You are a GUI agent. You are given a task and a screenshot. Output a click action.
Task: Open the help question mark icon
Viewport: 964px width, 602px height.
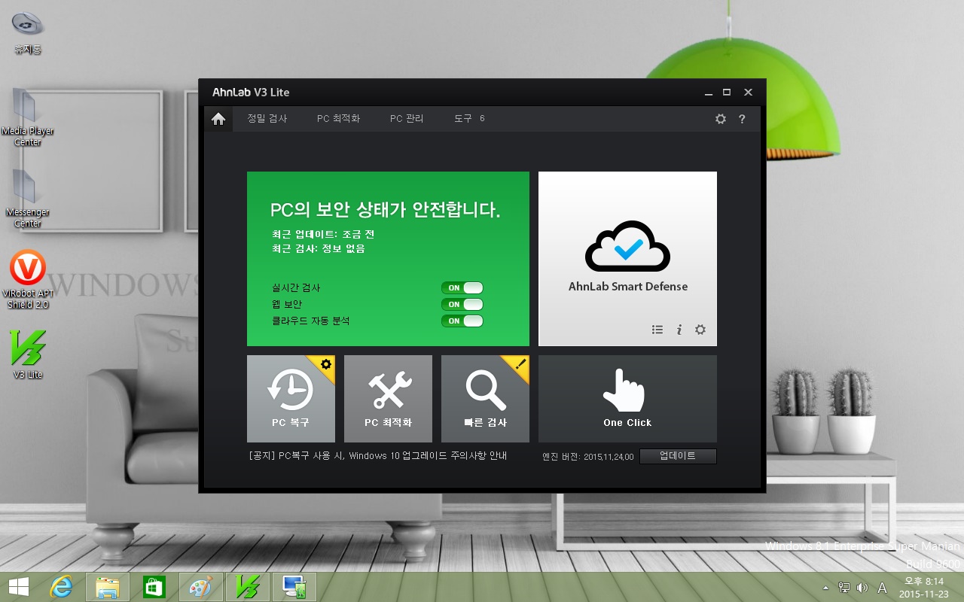(742, 119)
